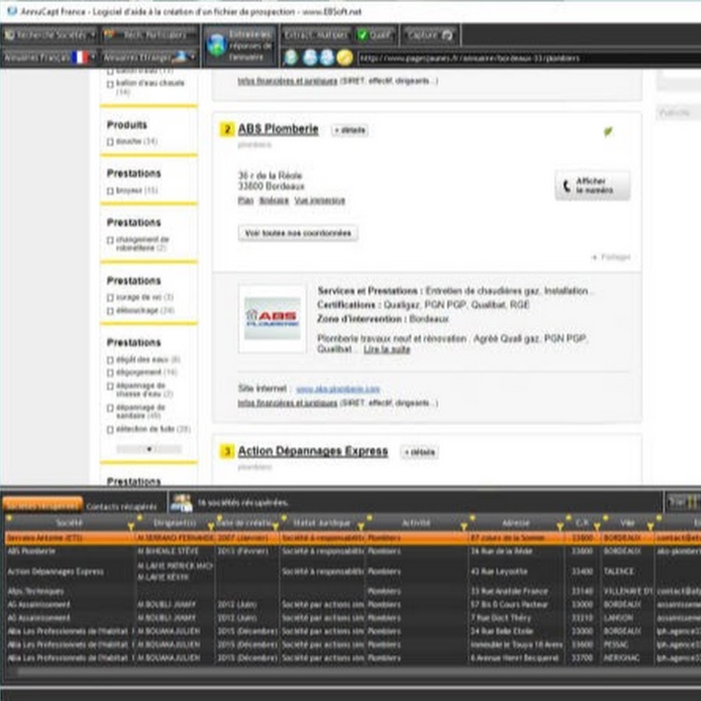Click the Extraire les réponses de l'annuaire globe button
Screen dimensions: 701x701
pyautogui.click(x=240, y=46)
